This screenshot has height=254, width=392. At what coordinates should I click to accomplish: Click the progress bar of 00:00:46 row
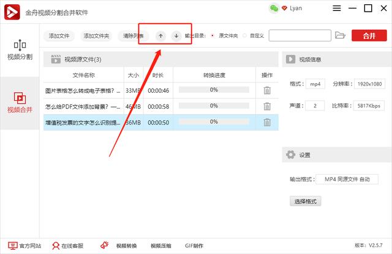coord(214,90)
